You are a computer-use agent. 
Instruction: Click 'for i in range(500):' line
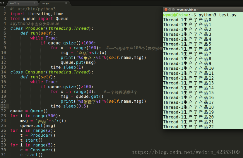point(35,116)
